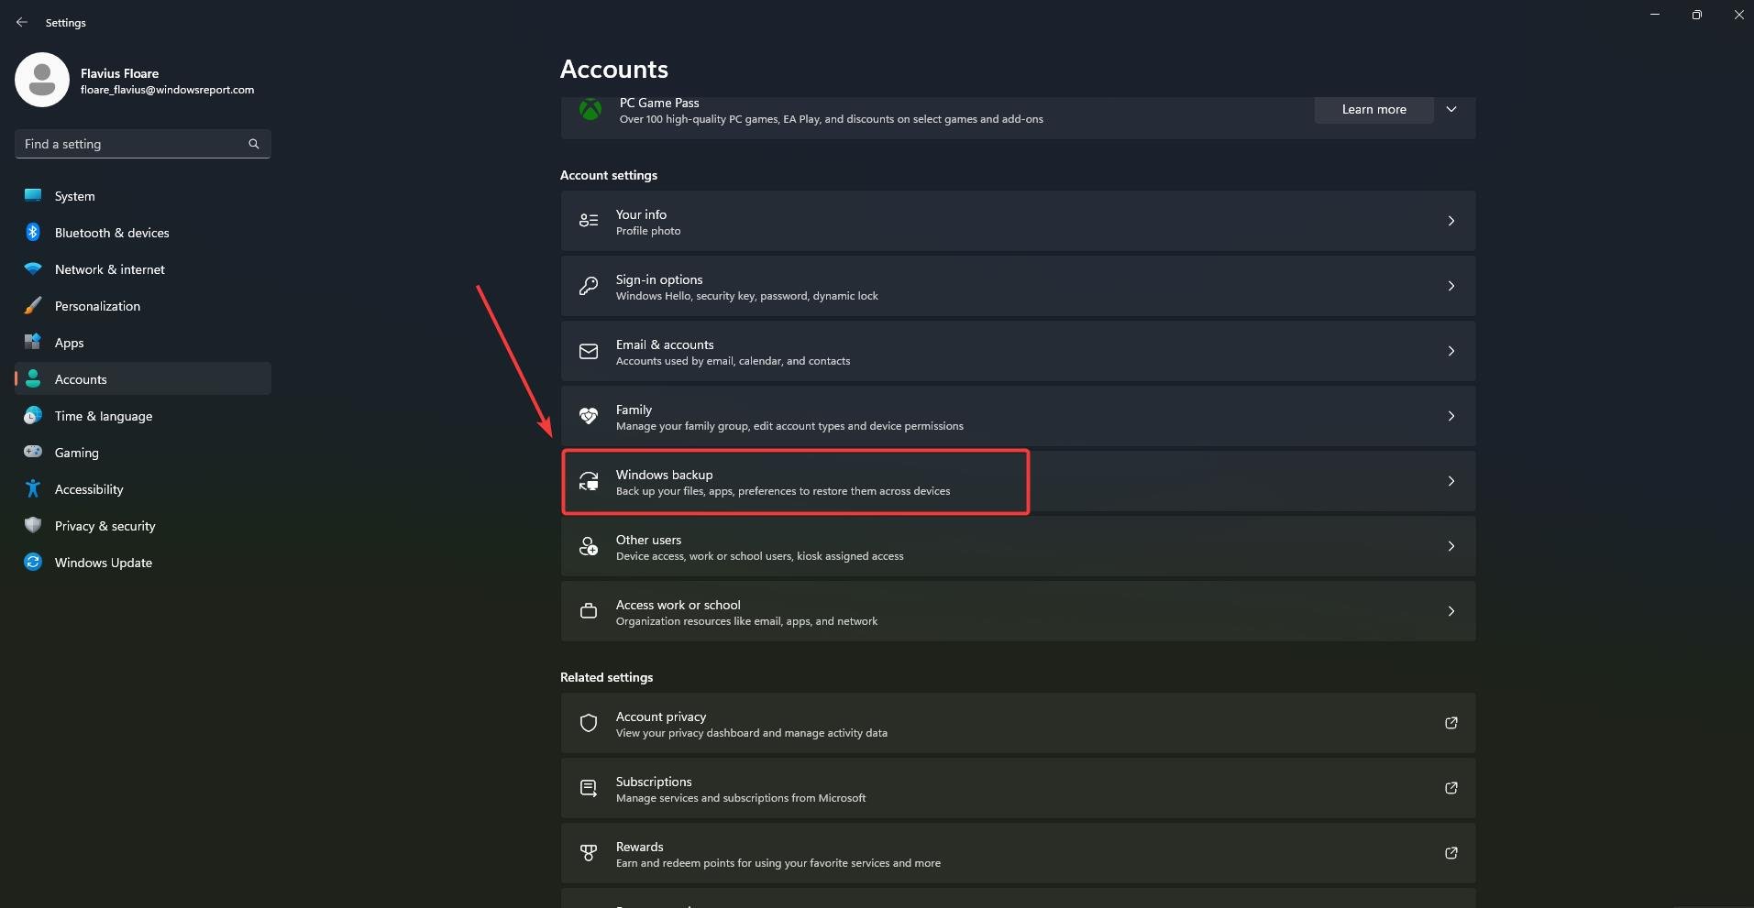
Task: Click the Subscriptions icon
Action: pyautogui.click(x=589, y=788)
